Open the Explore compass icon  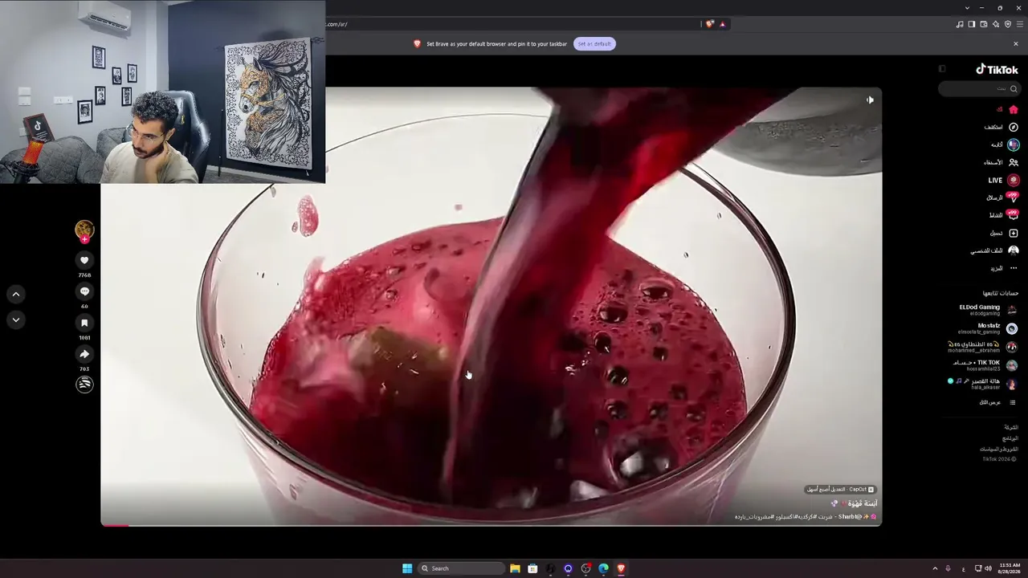click(x=1014, y=127)
